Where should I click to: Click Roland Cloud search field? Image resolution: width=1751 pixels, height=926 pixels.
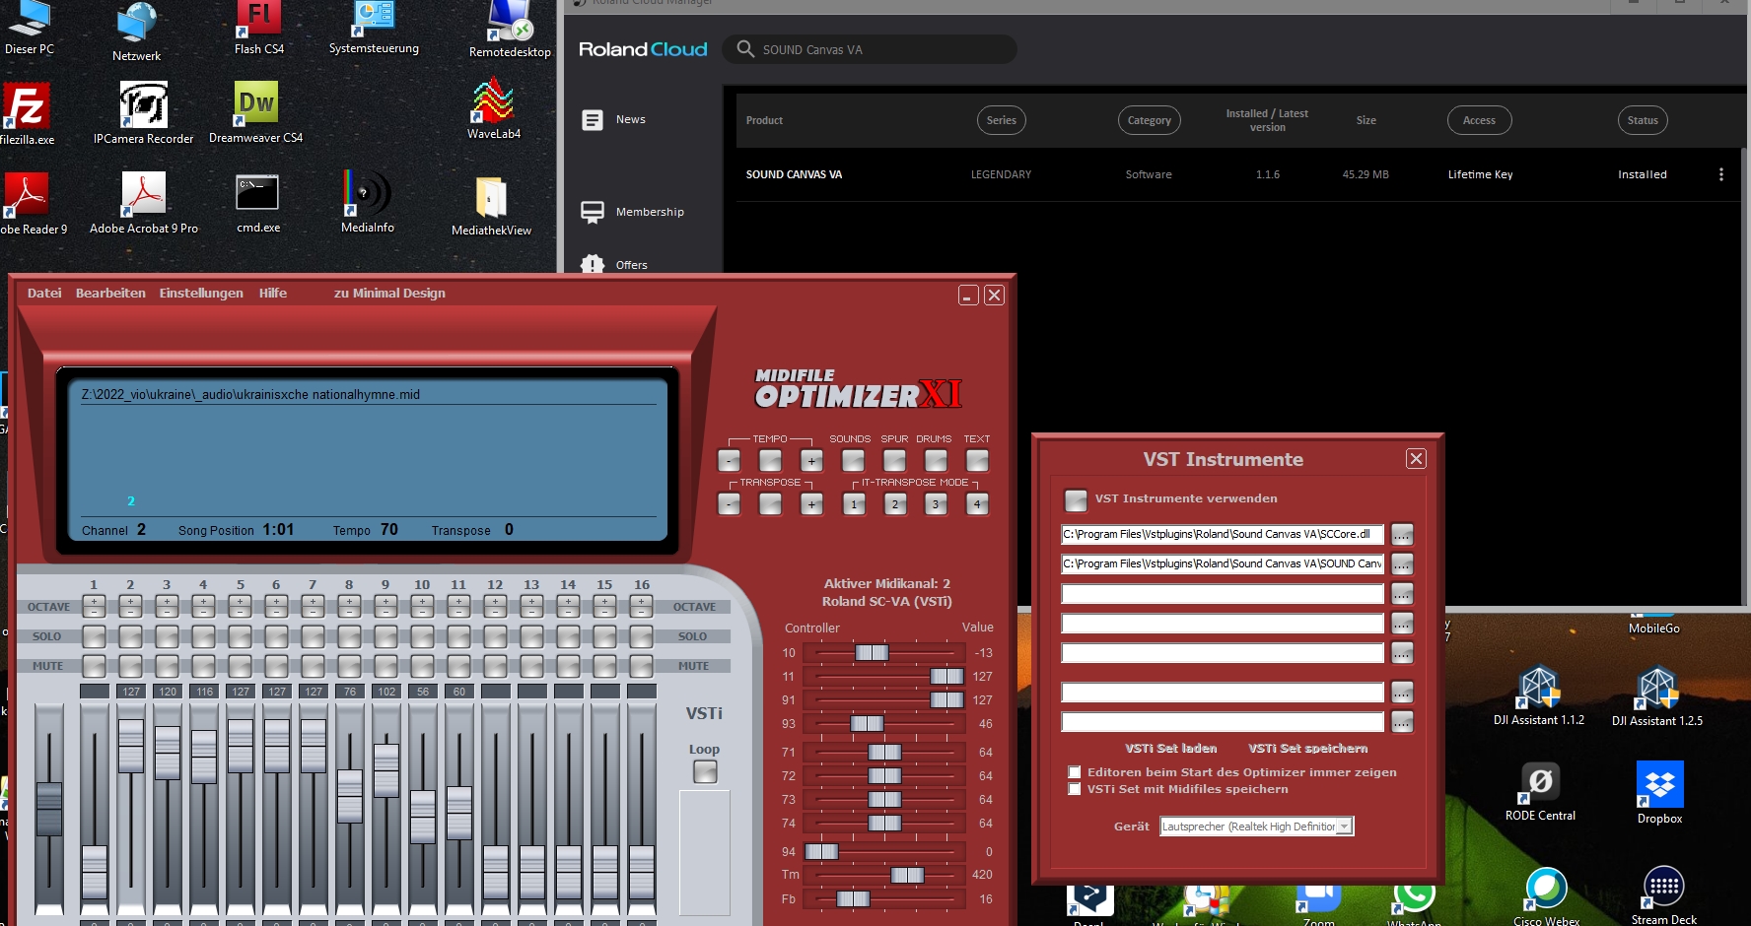click(870, 49)
